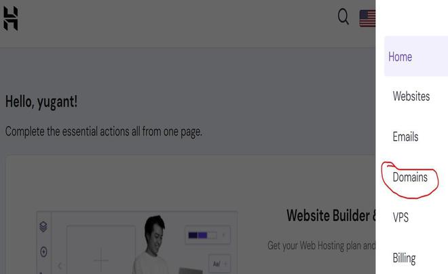
Task: Click the left chevron in builder preview
Action: point(60,266)
